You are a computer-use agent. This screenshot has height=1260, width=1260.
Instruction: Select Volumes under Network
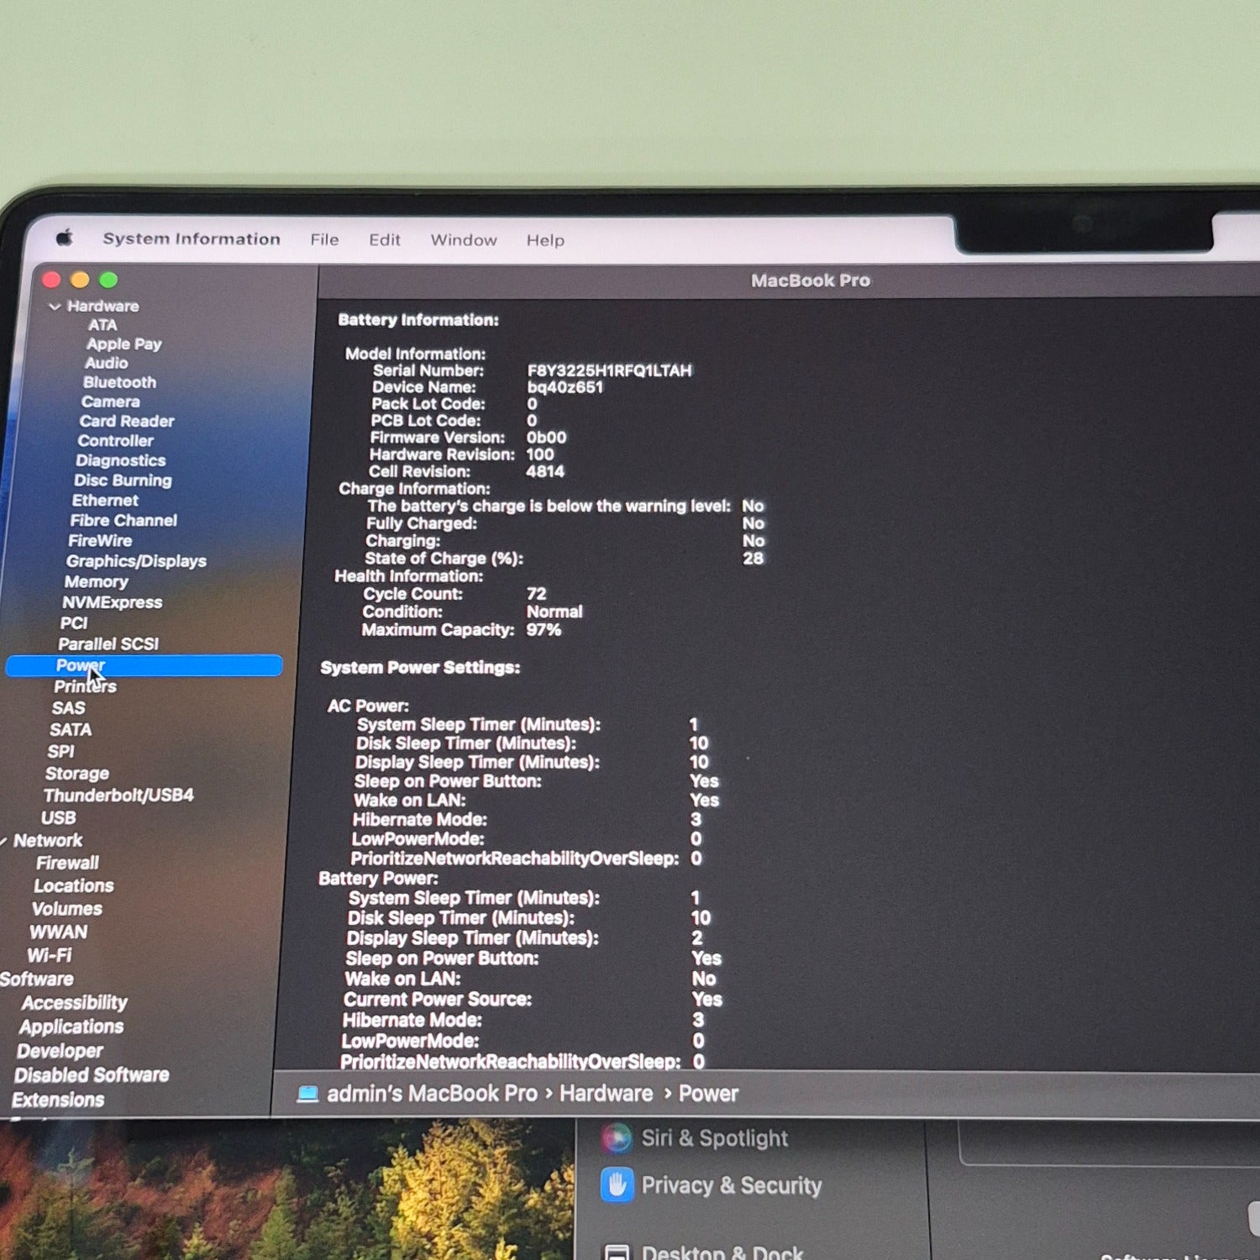(x=67, y=909)
